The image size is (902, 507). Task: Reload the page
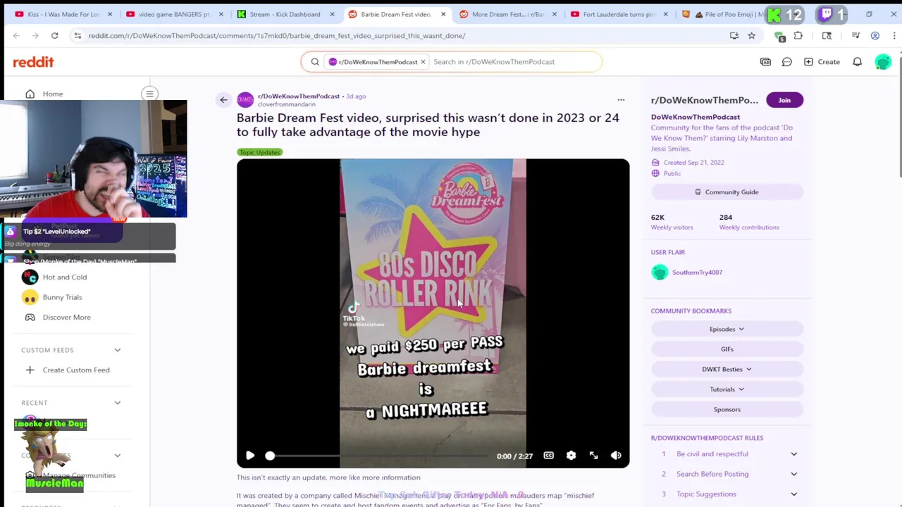point(54,35)
